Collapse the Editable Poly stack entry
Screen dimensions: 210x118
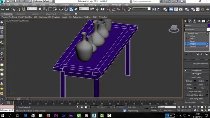tap(186, 34)
